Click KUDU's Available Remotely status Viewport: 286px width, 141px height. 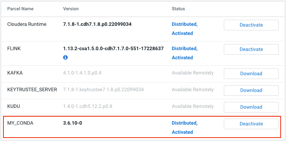pos(193,106)
